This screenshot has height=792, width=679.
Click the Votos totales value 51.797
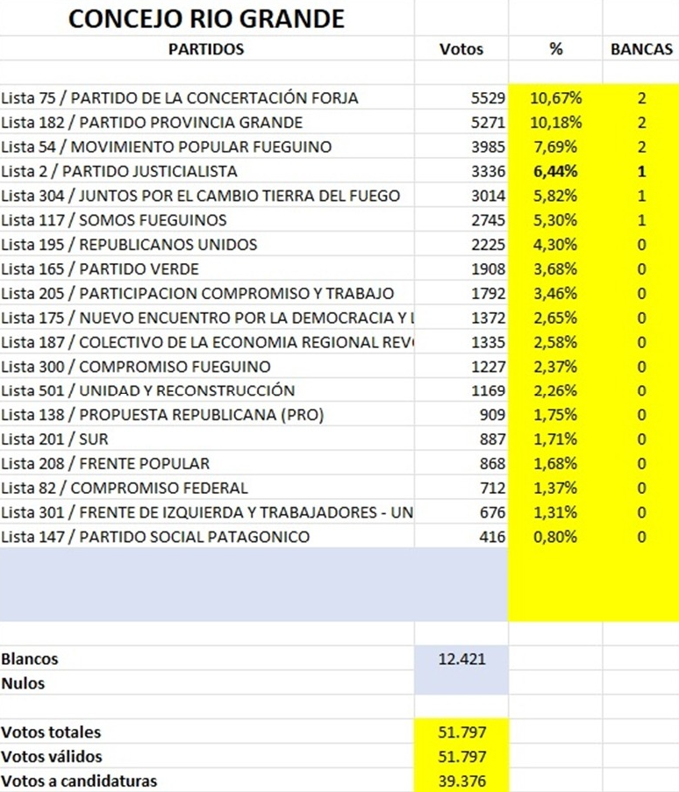point(461,732)
